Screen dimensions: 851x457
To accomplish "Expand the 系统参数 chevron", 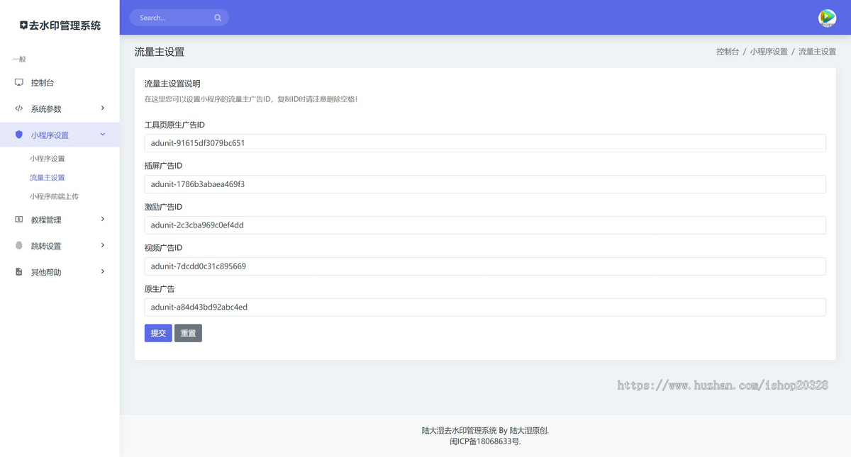I will [x=103, y=108].
